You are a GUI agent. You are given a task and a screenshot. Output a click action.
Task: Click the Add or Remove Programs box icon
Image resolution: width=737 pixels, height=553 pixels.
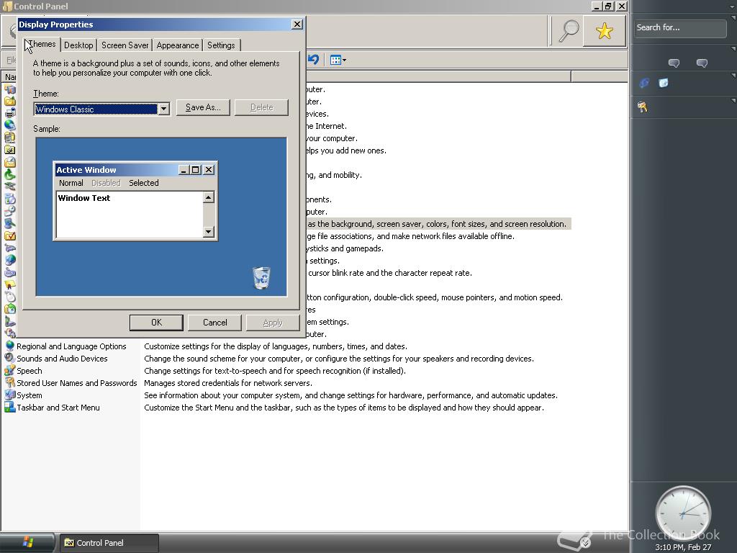(x=10, y=199)
